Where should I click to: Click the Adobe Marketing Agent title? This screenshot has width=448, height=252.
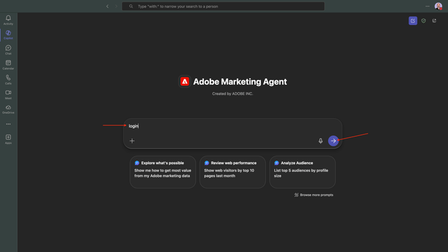[240, 82]
